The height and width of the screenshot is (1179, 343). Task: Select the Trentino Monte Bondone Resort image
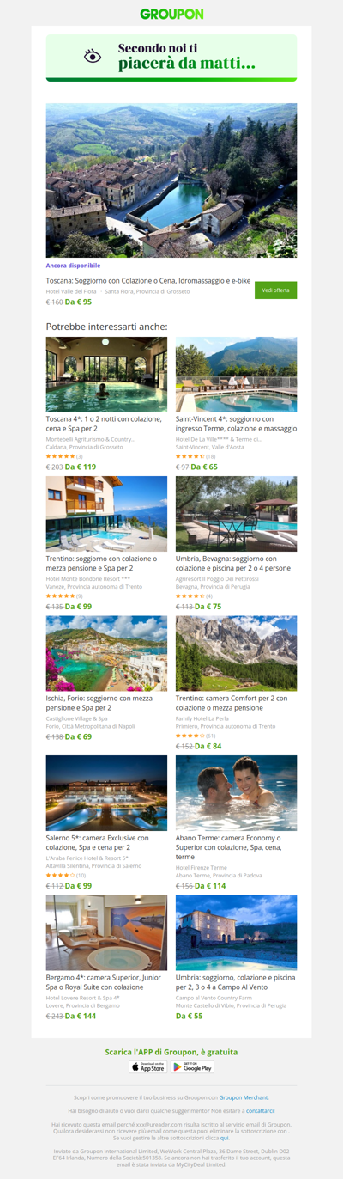coord(106,514)
